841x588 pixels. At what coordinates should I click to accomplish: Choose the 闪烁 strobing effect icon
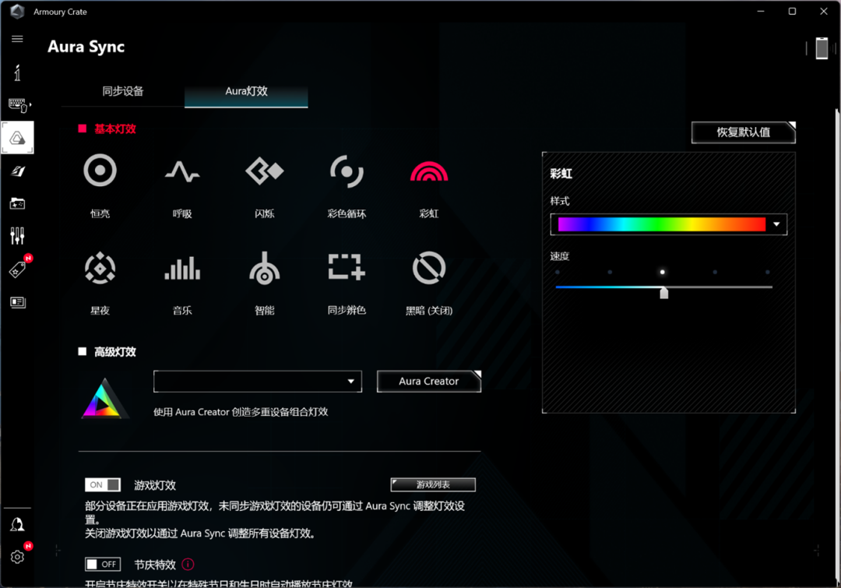(265, 171)
